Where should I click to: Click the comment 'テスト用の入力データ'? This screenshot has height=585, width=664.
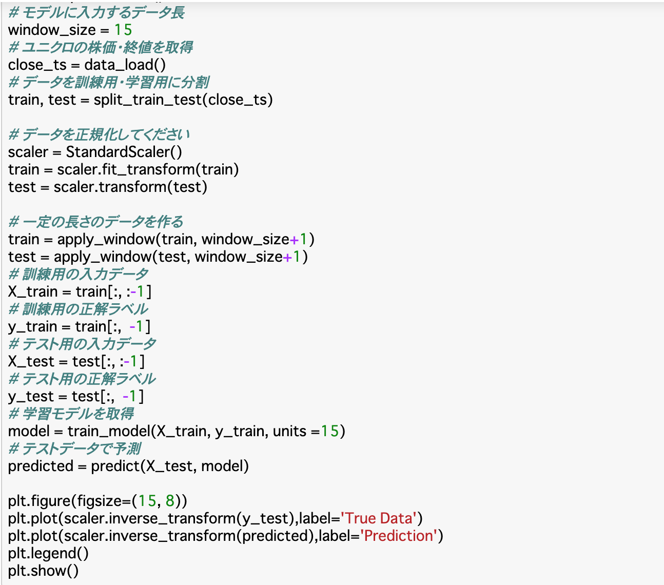pyautogui.click(x=83, y=344)
